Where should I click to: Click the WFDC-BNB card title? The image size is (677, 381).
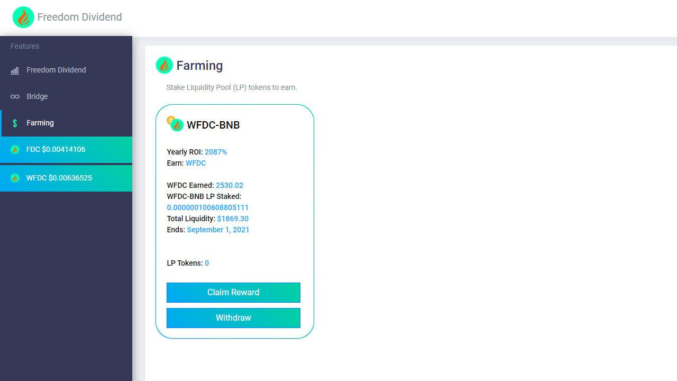tap(213, 125)
